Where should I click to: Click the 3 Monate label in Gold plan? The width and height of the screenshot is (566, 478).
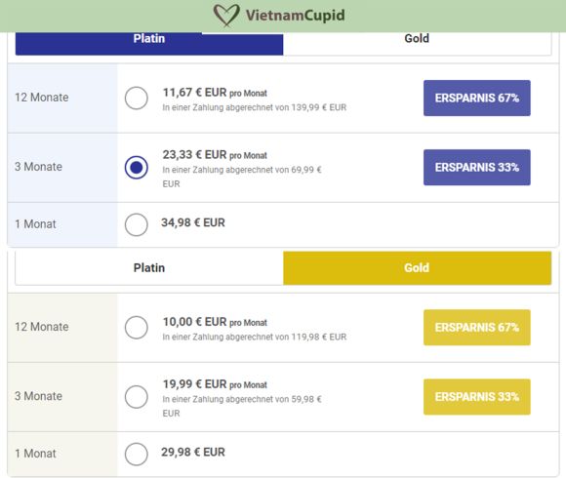(38, 396)
